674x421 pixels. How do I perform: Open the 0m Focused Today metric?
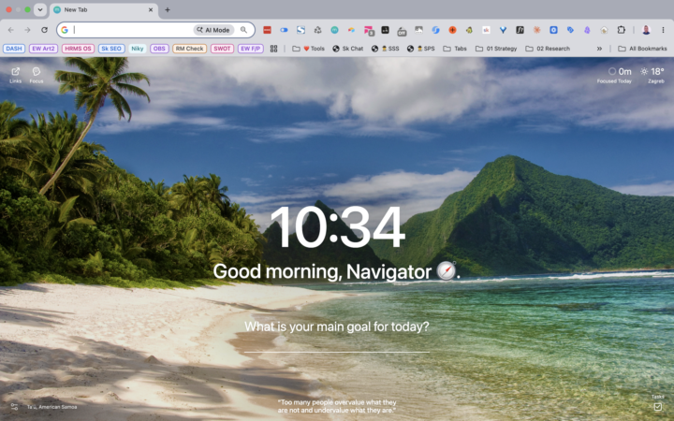point(614,75)
